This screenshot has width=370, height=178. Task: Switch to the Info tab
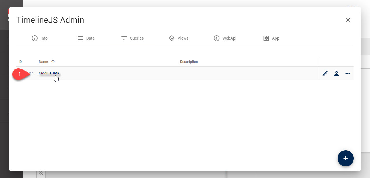[x=40, y=38]
